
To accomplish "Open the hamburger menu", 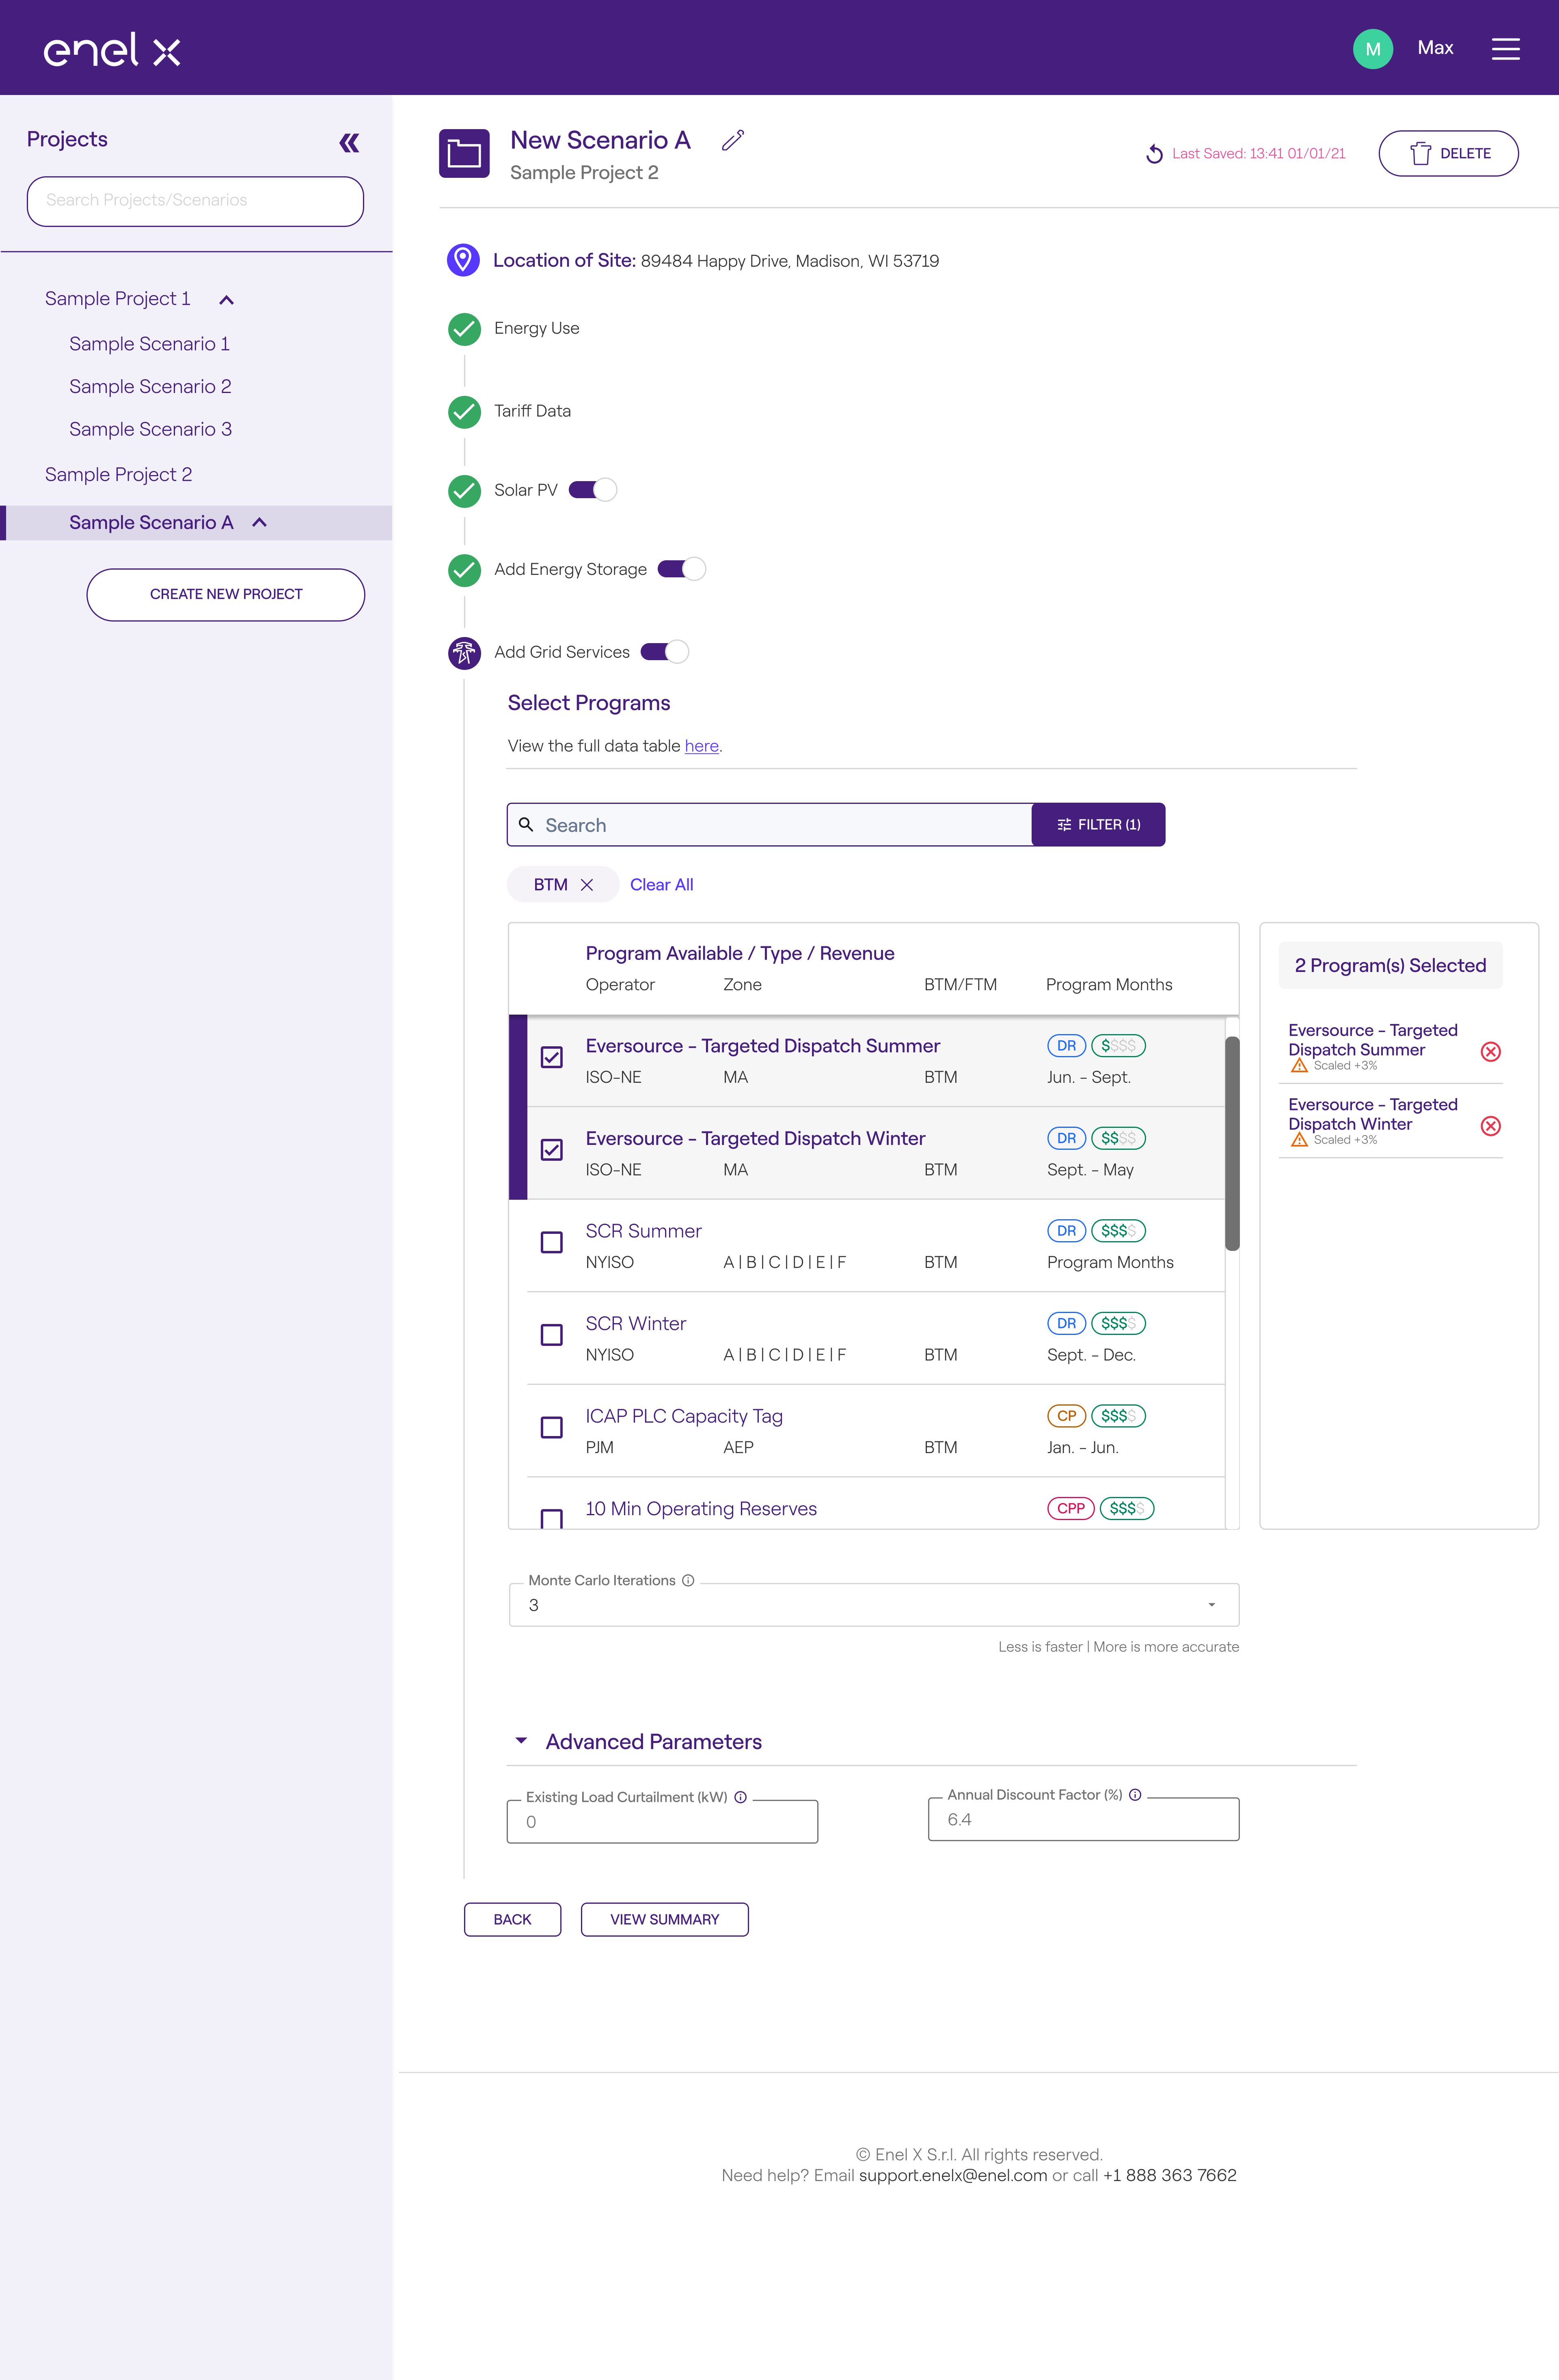I will 1505,49.
